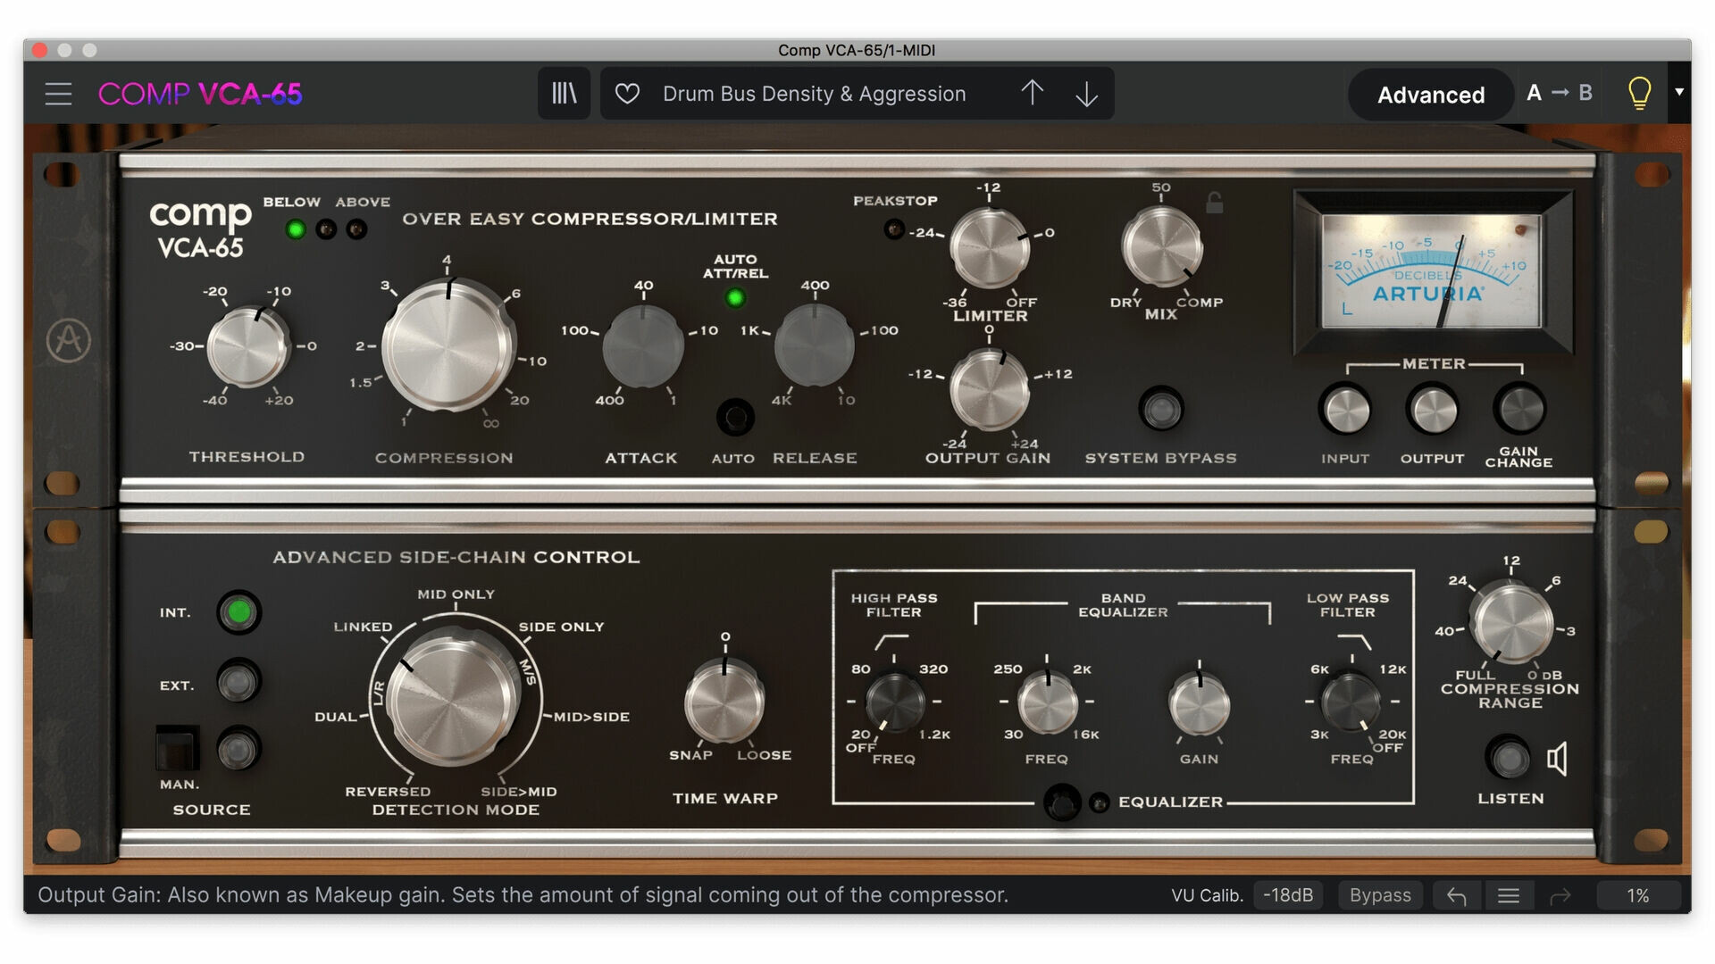1715x964 pixels.
Task: Select the MAN. source round button
Action: tap(238, 749)
